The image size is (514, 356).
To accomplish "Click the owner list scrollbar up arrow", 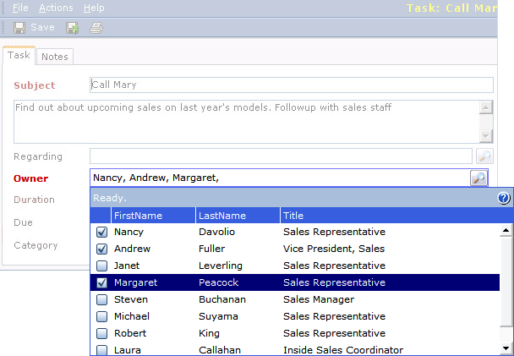I will click(506, 231).
